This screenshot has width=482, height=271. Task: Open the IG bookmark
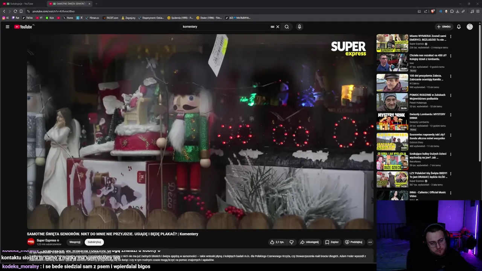(x=6, y=18)
